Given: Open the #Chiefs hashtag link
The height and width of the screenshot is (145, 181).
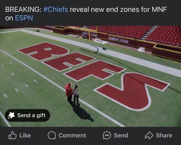Looking at the screenshot, I should pos(55,9).
